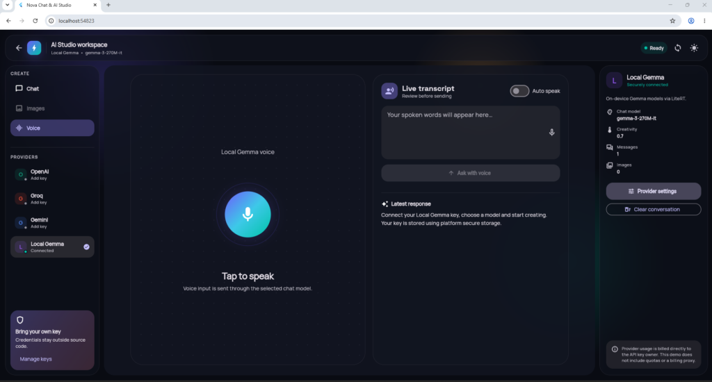
Task: Click the Local Gemma voice label
Action: click(x=248, y=152)
